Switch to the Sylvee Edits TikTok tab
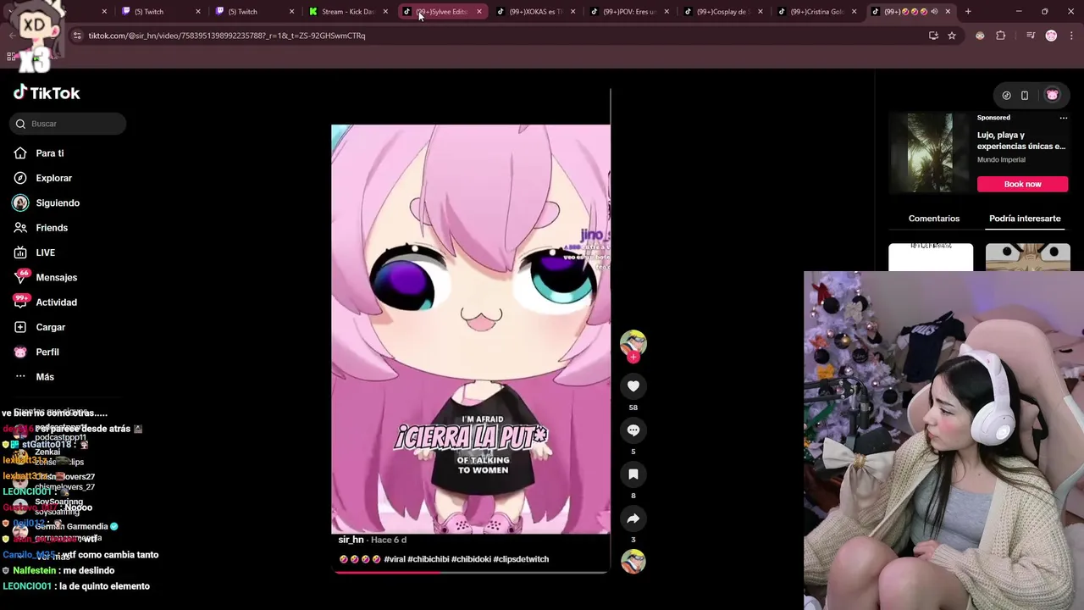1084x610 pixels. coord(440,12)
